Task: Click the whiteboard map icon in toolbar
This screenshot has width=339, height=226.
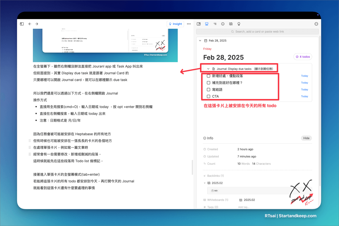Action: (x=231, y=24)
